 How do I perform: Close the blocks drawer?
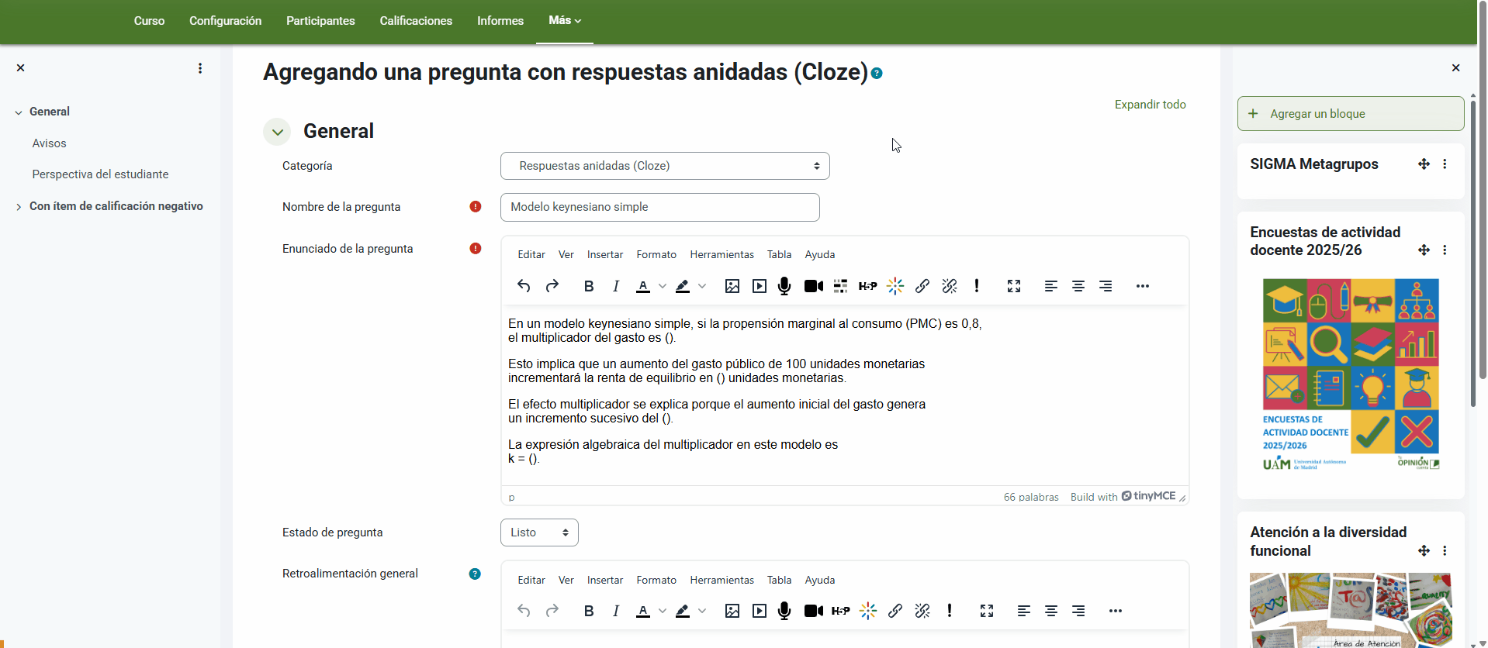(1455, 68)
